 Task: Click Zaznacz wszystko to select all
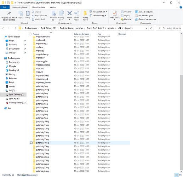click(x=144, y=12)
